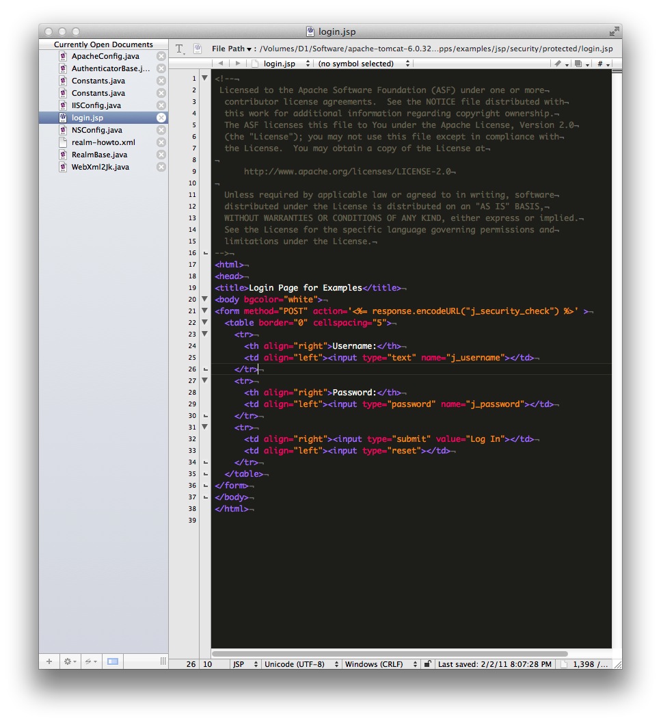
Task: Open the login.jsp document popup in navigation bar
Action: (x=281, y=63)
